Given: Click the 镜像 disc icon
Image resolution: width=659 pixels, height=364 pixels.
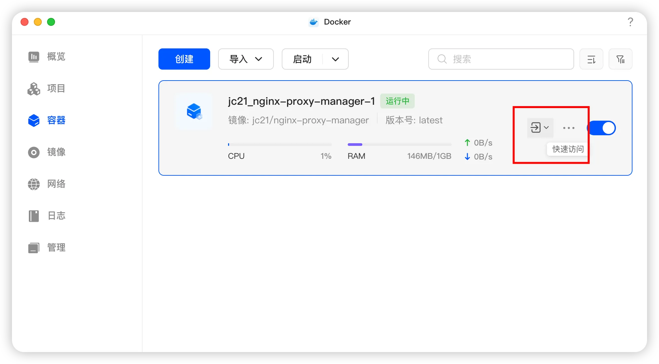Looking at the screenshot, I should click(34, 152).
